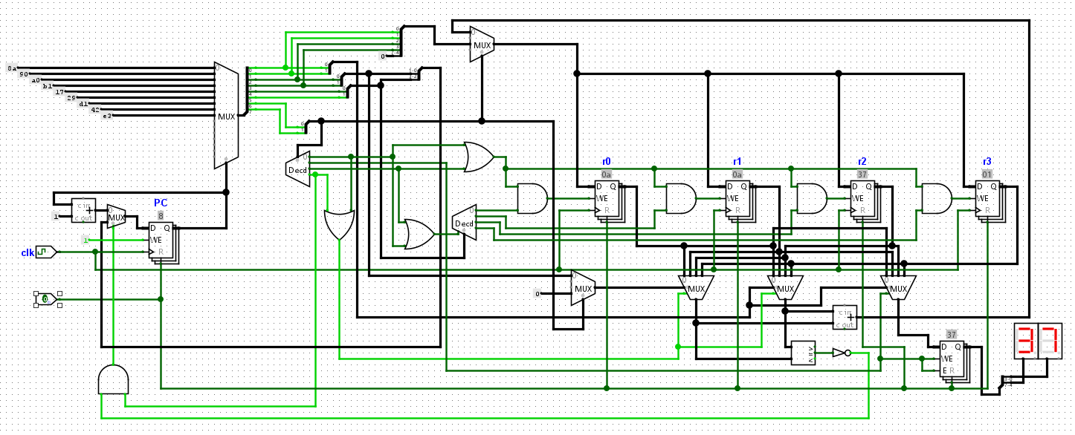Click the AND gate at the bottom left
This screenshot has height=435, width=1075.
coord(113,379)
